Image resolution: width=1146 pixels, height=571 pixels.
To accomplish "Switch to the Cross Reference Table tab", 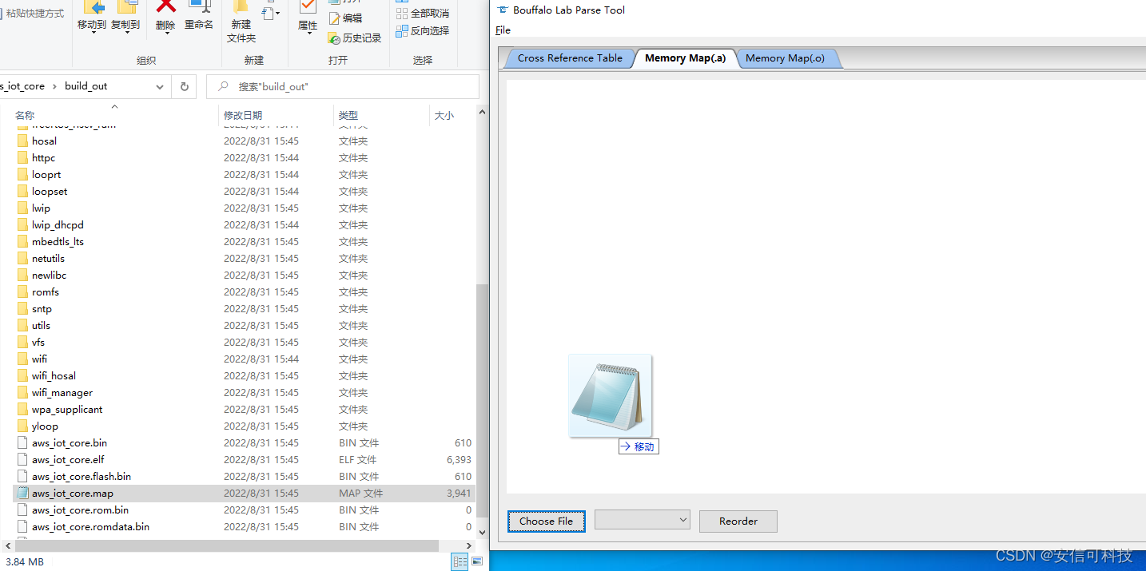I will [x=570, y=58].
